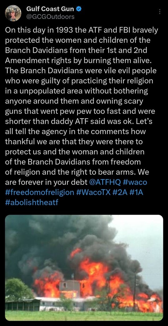
Task: Open the #waco hashtag
Action: point(135,182)
